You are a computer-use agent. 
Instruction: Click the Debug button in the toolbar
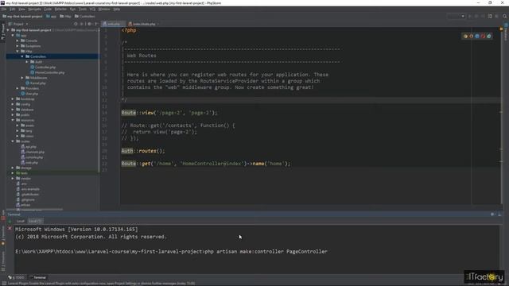(x=476, y=16)
